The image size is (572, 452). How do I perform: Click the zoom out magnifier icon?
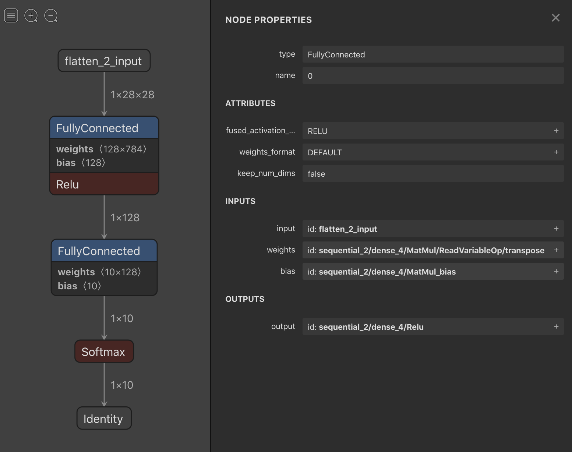(x=51, y=15)
